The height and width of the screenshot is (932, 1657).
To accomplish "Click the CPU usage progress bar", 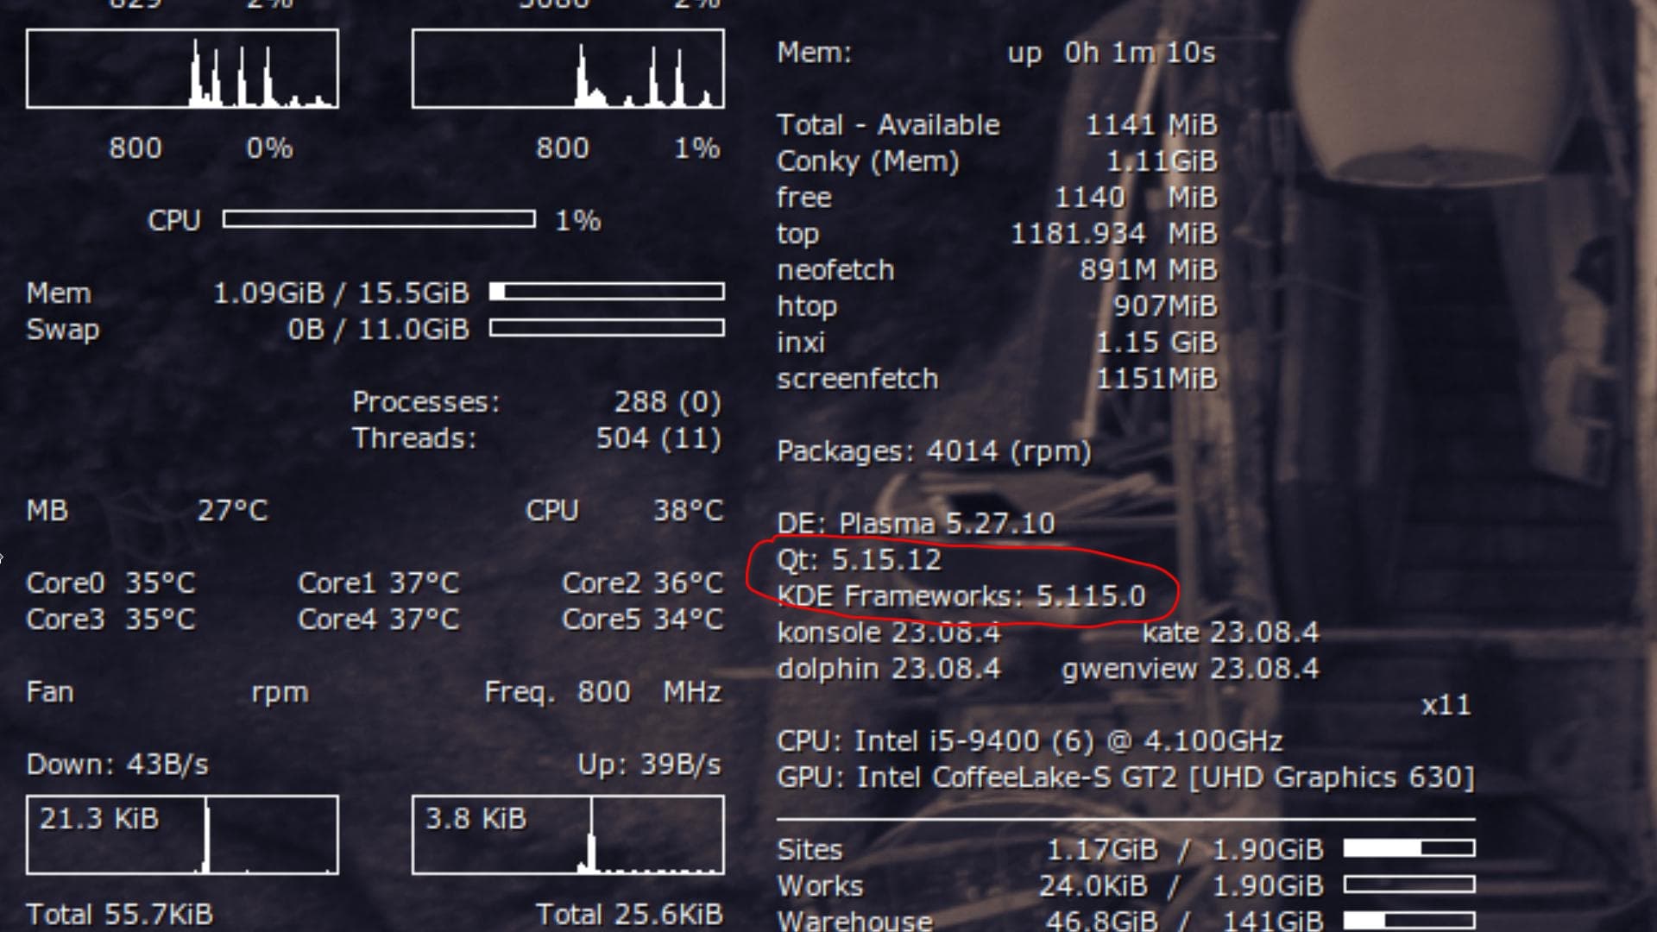I will [378, 219].
